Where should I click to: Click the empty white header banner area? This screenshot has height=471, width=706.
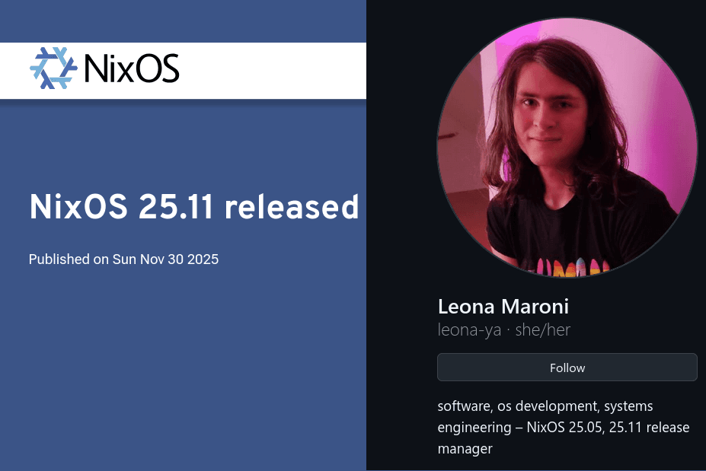pyautogui.click(x=274, y=70)
